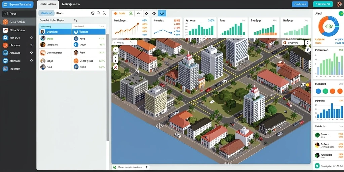This screenshot has width=344, height=172.
Task: Click the clock icon in left panel header
Action: point(93,13)
